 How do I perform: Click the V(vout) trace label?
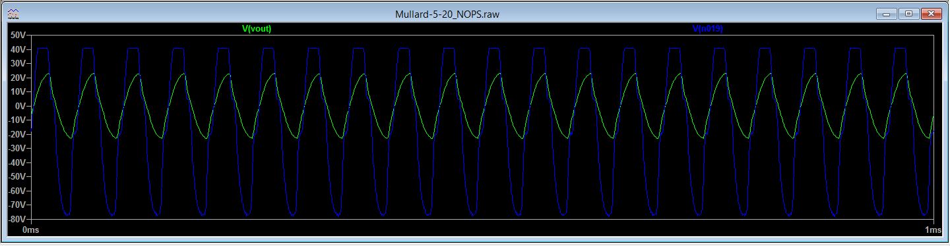tap(257, 29)
